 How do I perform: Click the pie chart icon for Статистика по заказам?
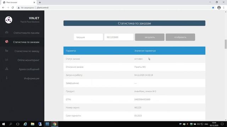click(7, 42)
